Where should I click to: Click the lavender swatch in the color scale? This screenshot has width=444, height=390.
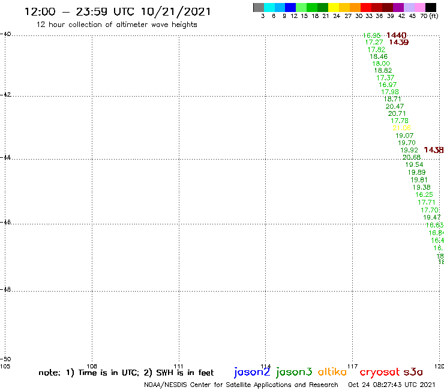tap(409, 7)
